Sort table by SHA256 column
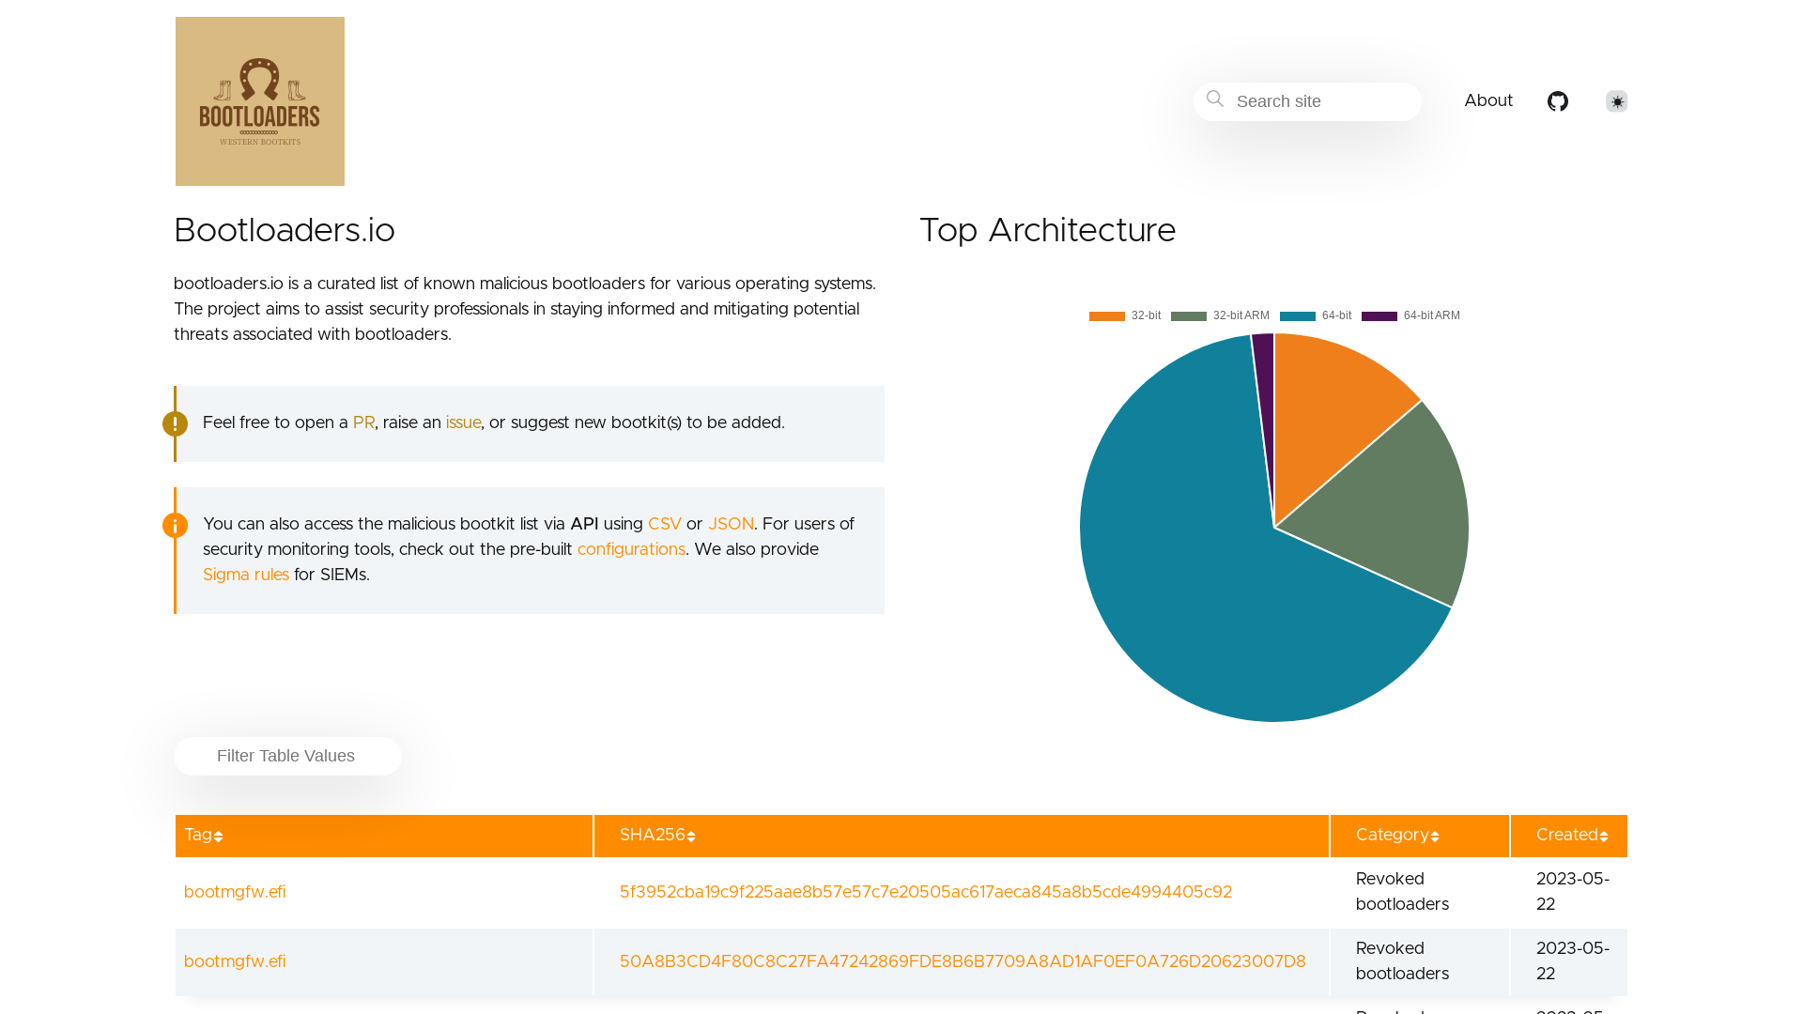The image size is (1803, 1014). (962, 836)
